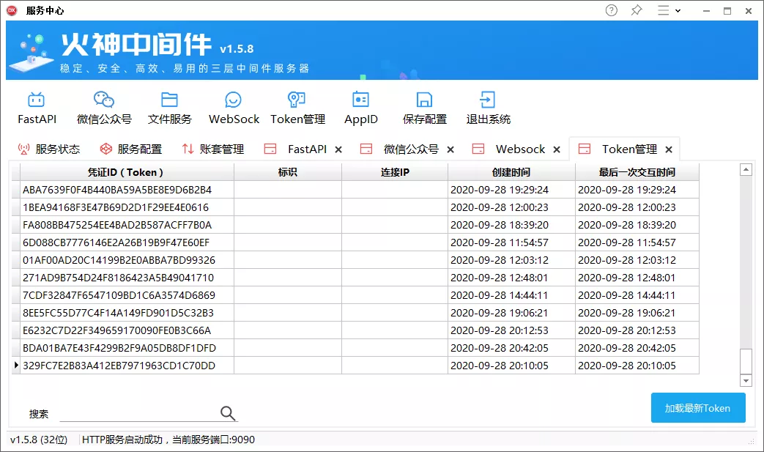Click the app logo in title bar
764x452 pixels.
tap(12, 10)
